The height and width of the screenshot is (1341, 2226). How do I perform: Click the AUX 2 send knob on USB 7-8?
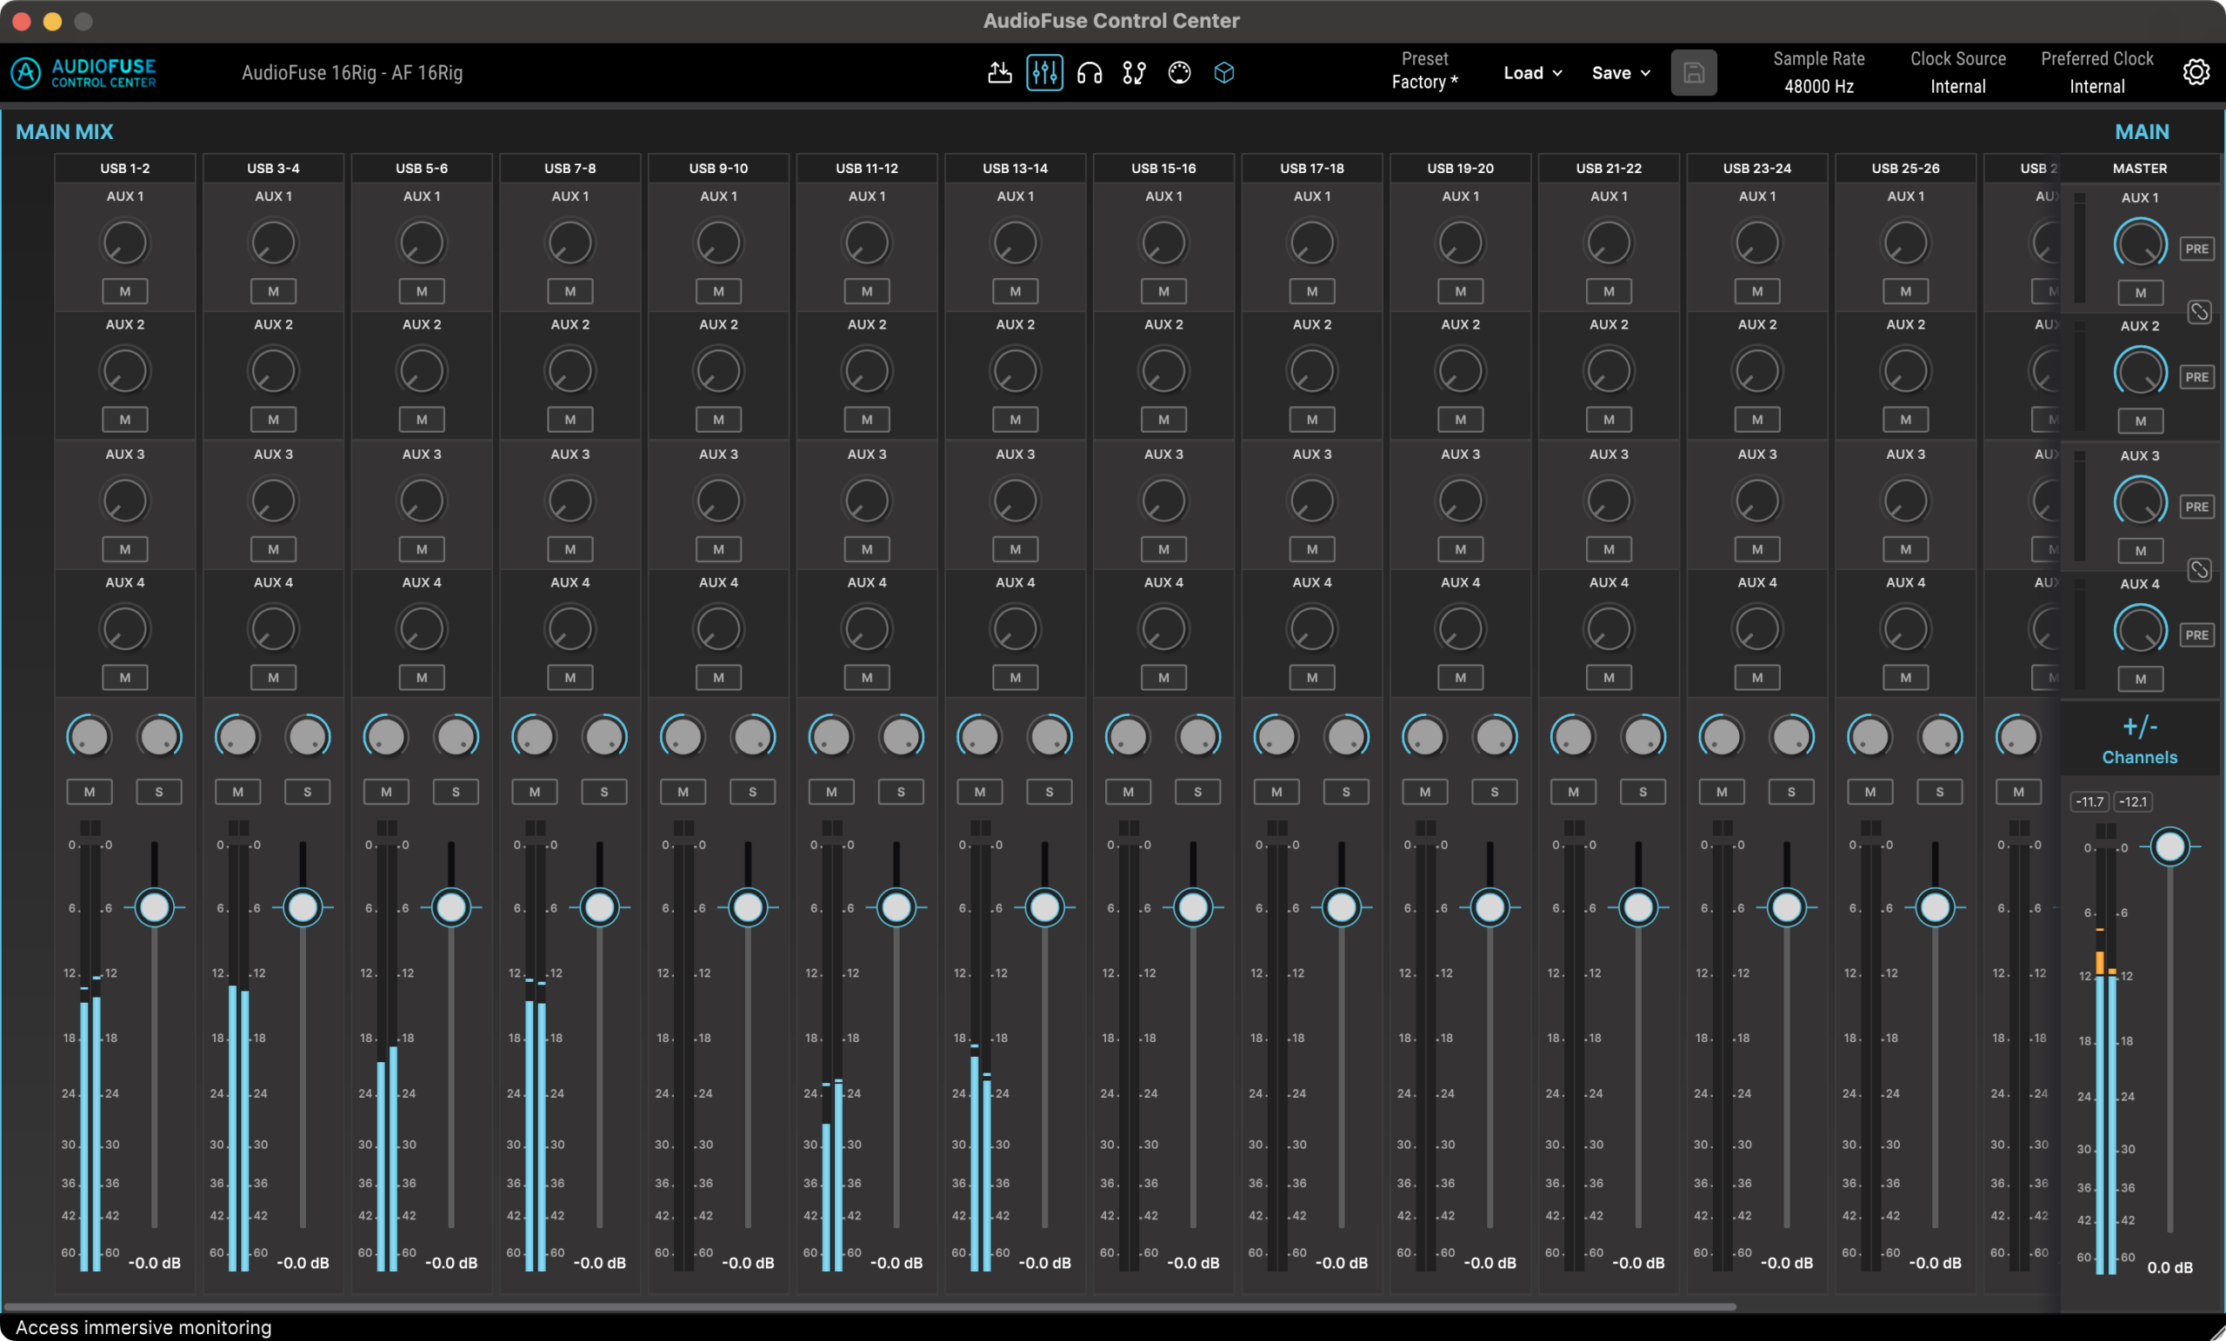point(570,371)
